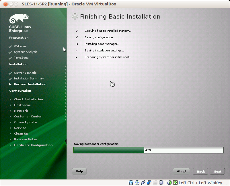Click the Preparation section heading
The height and width of the screenshot is (186, 230).
pyautogui.click(x=19, y=37)
